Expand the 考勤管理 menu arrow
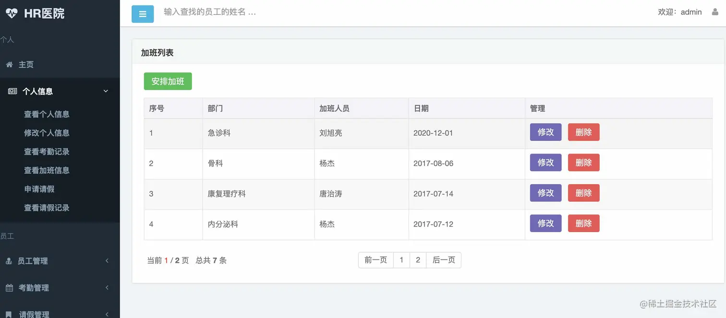The height and width of the screenshot is (318, 726). pyautogui.click(x=107, y=287)
